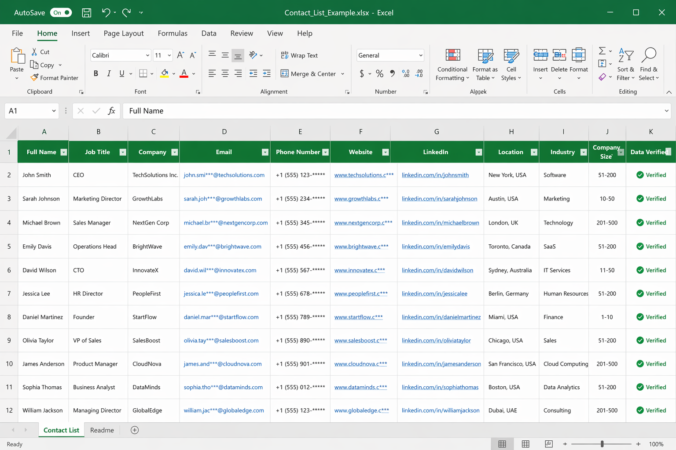Apply italic formatting
This screenshot has width=676, height=450.
108,73
